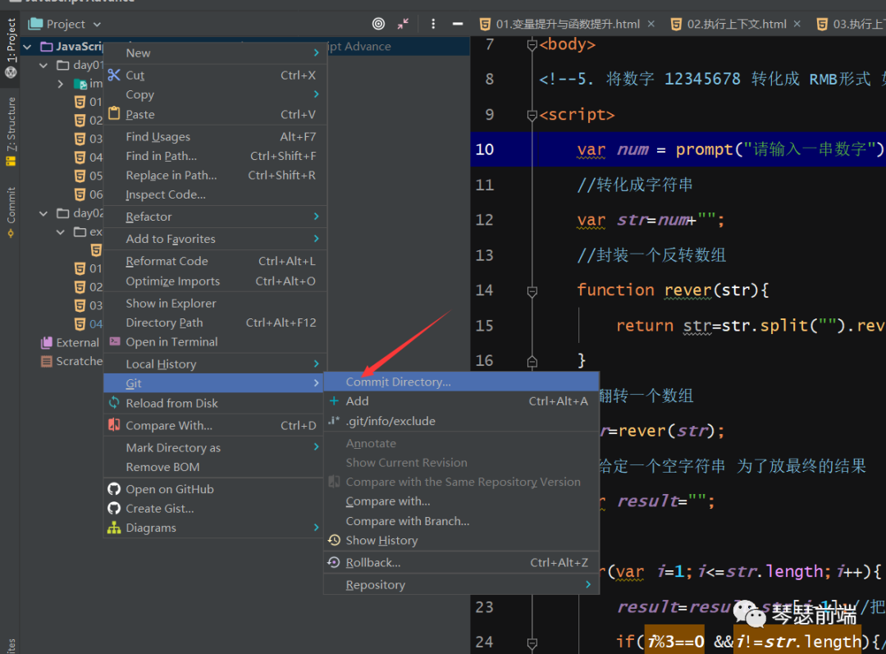Open the Project panel options (three dots)
The width and height of the screenshot is (886, 654).
pos(433,24)
